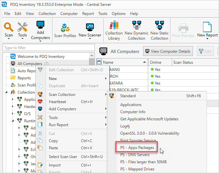Open the Report menu
The image size is (219, 173).
point(88,14)
